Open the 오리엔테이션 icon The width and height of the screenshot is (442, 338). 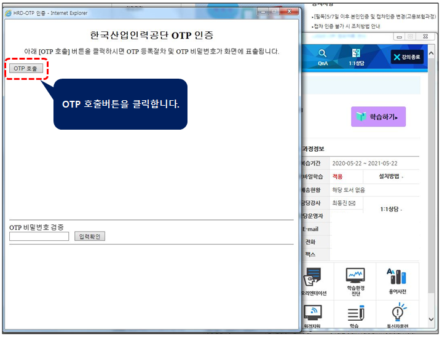coord(314,281)
